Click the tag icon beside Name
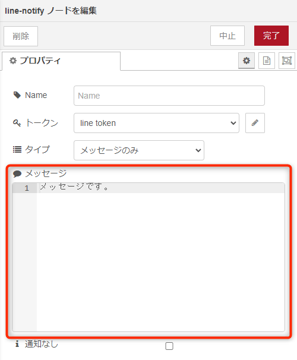Image resolution: width=297 pixels, height=360 pixels. pos(17,95)
